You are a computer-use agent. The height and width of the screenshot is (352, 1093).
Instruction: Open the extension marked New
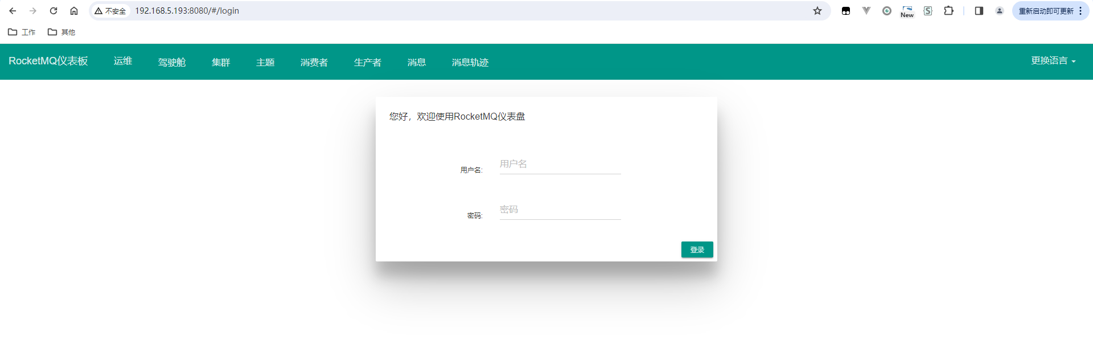click(907, 11)
